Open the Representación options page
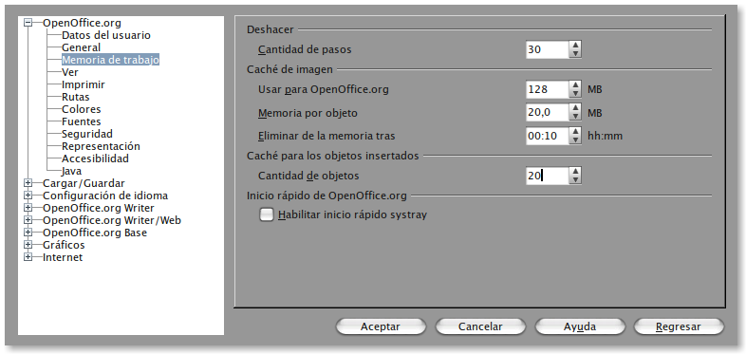Screen dimensions: 746x354 [x=101, y=146]
